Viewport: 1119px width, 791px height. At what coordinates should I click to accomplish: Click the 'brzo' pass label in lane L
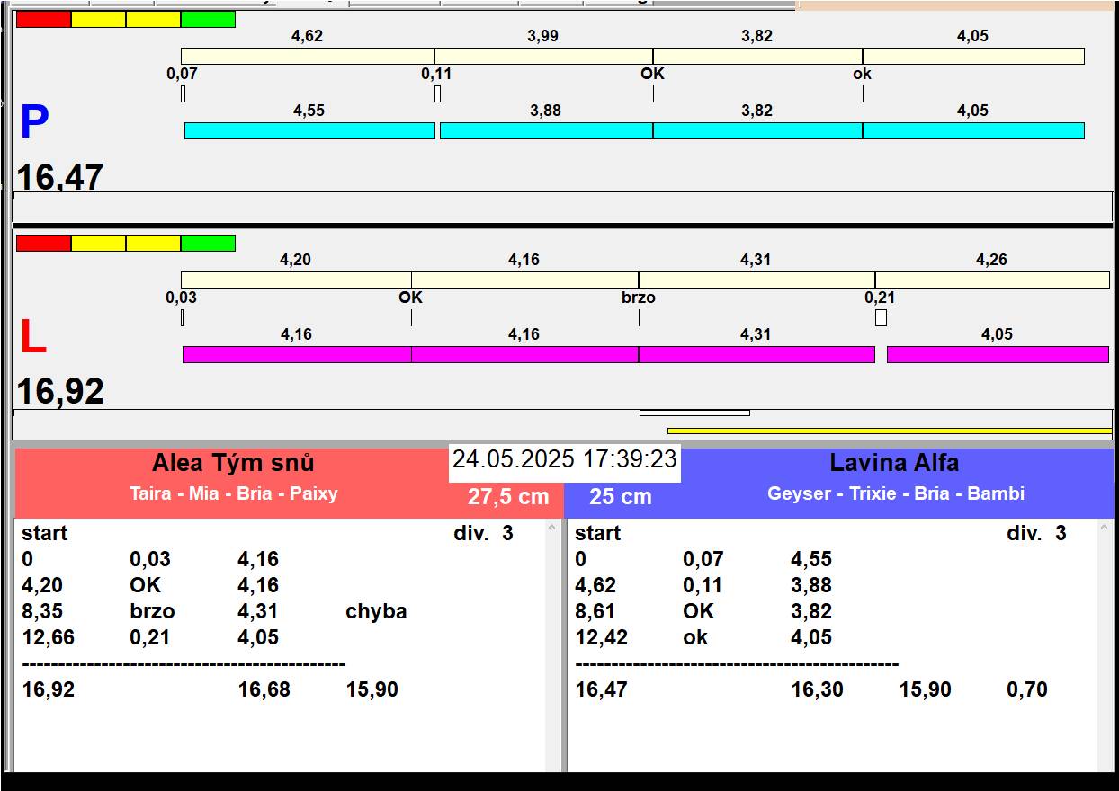[x=639, y=297]
